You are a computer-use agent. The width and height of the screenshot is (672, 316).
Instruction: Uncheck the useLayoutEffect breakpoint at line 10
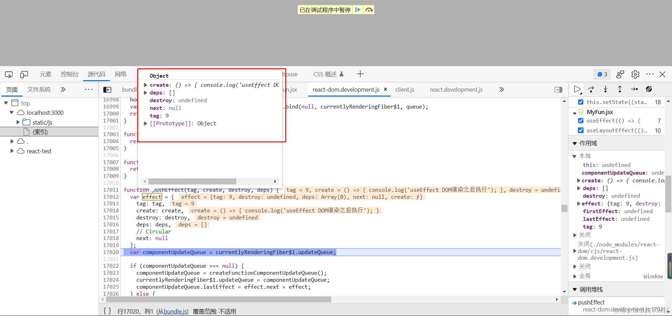click(x=581, y=130)
